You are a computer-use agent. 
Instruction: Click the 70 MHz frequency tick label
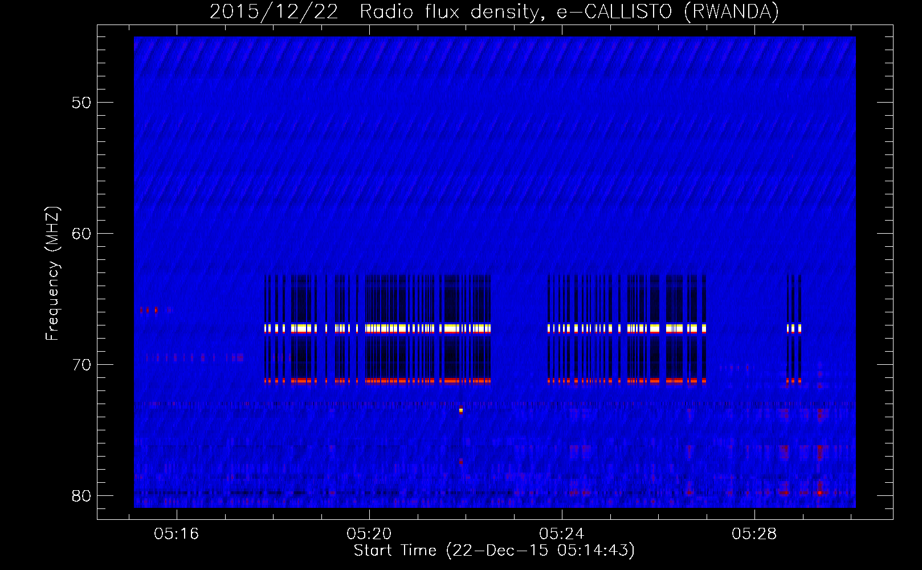point(82,364)
